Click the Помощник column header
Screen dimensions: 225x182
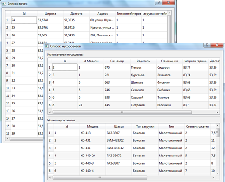169,61
